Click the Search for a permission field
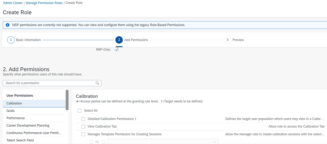This screenshot has height=144, width=327. [x=52, y=83]
